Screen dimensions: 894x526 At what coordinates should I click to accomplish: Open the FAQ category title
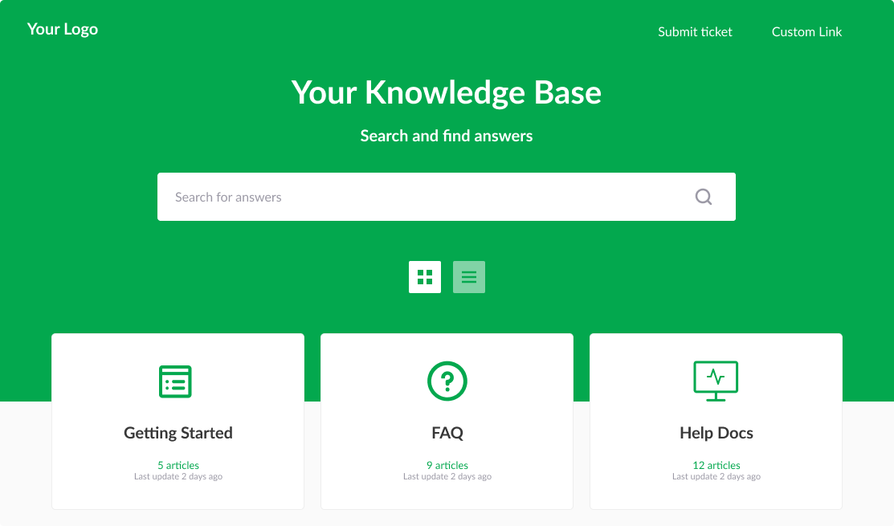pos(447,433)
